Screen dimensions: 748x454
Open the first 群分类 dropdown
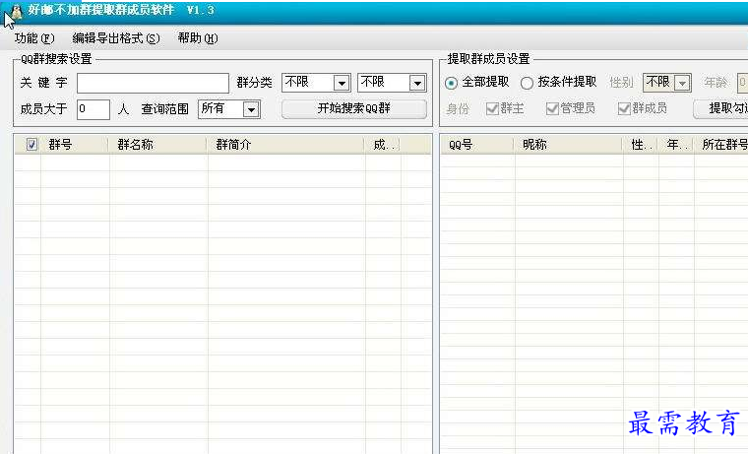click(316, 83)
